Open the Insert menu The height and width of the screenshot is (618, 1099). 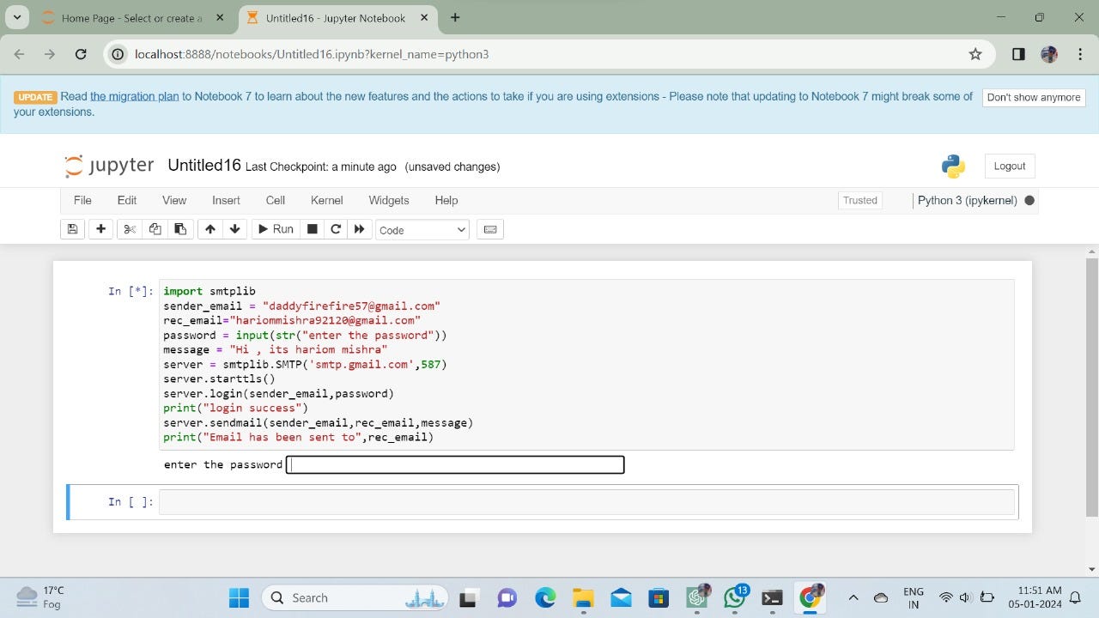(x=226, y=200)
